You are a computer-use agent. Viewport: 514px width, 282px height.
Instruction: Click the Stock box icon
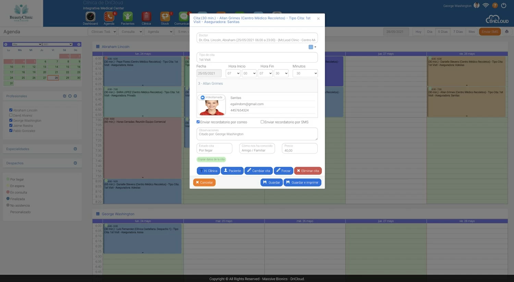[x=165, y=16]
